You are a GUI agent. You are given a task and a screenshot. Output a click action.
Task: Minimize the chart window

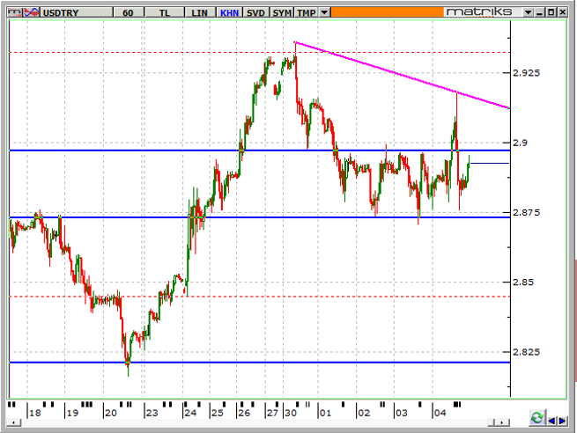click(540, 12)
